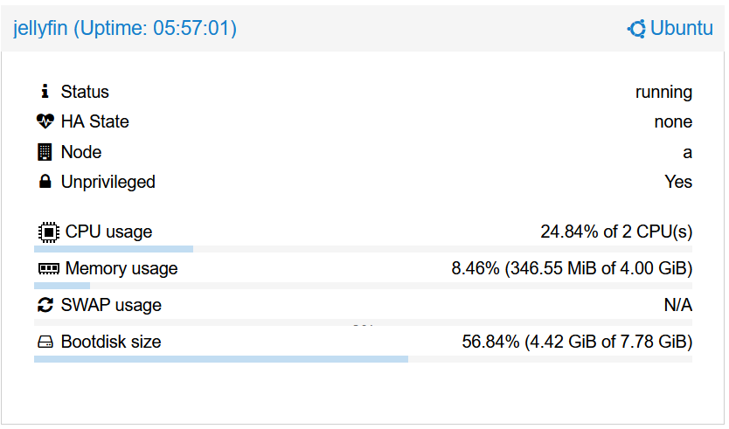This screenshot has width=729, height=429.
Task: Click the Status info icon
Action: (45, 92)
